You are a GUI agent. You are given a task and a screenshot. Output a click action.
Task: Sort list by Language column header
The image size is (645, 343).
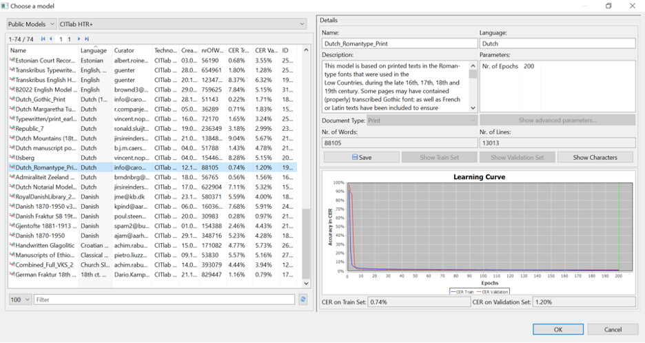[94, 50]
